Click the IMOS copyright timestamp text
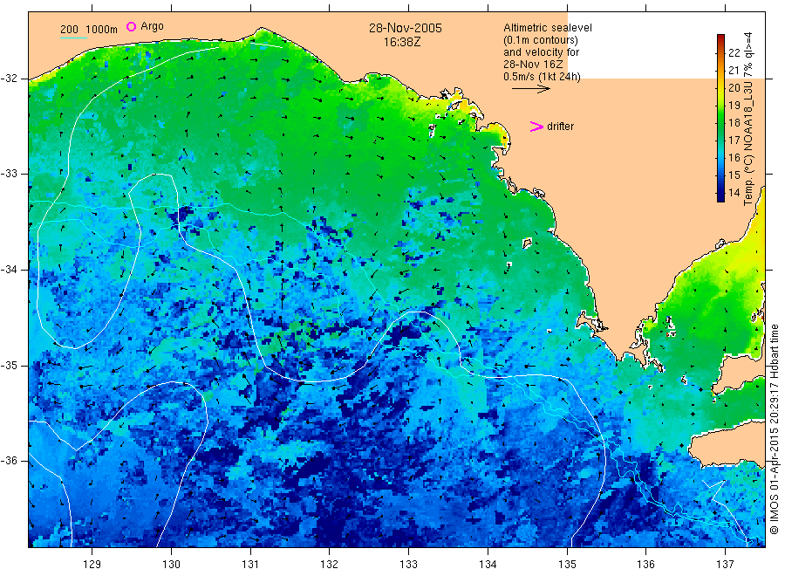785x576 pixels. pos(774,429)
